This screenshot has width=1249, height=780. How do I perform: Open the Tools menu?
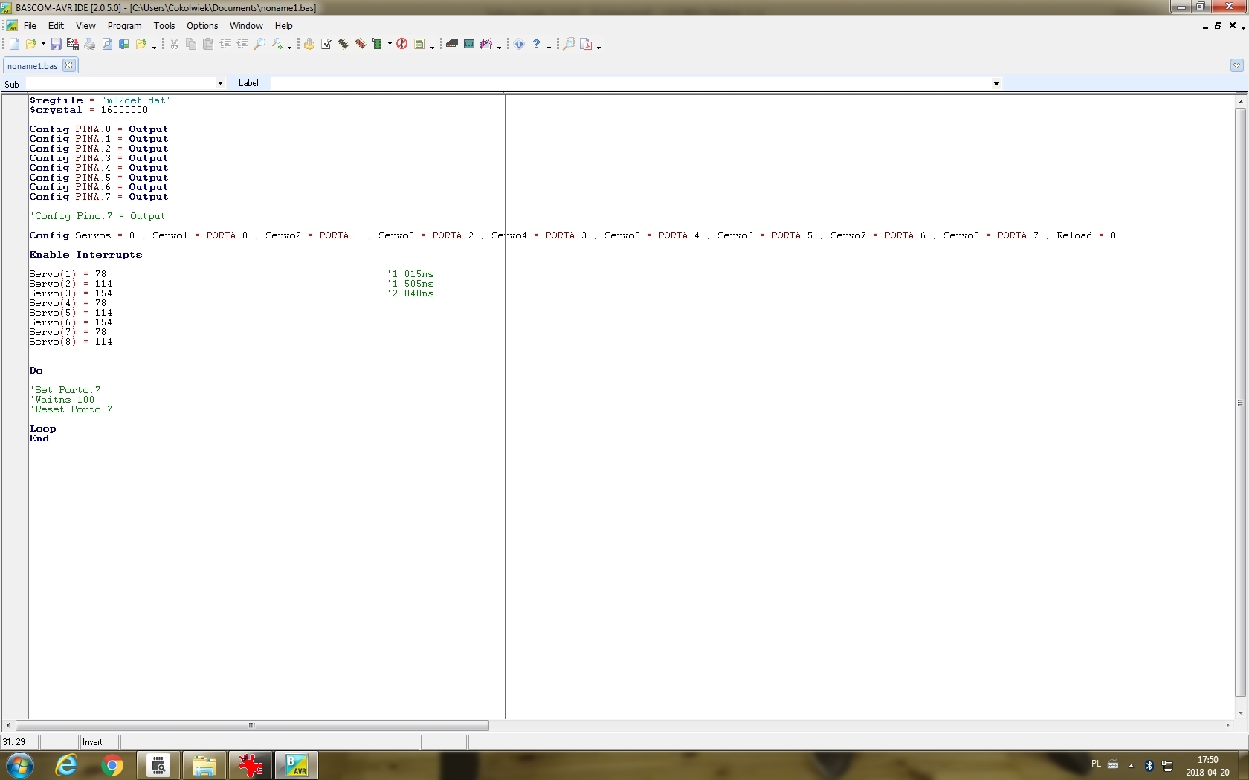coord(164,26)
